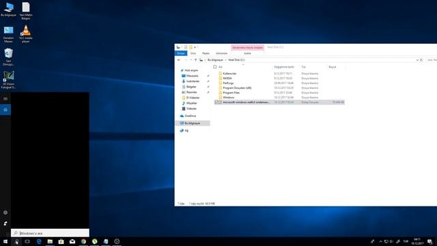
Task: Click the hamburger menu in the Cortana panel
Action: 5,98
